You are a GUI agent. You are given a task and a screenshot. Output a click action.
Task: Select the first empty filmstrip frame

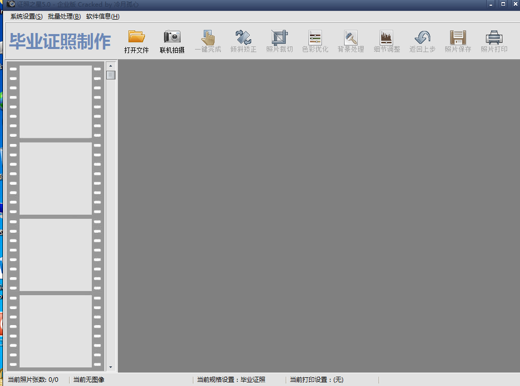tap(57, 101)
